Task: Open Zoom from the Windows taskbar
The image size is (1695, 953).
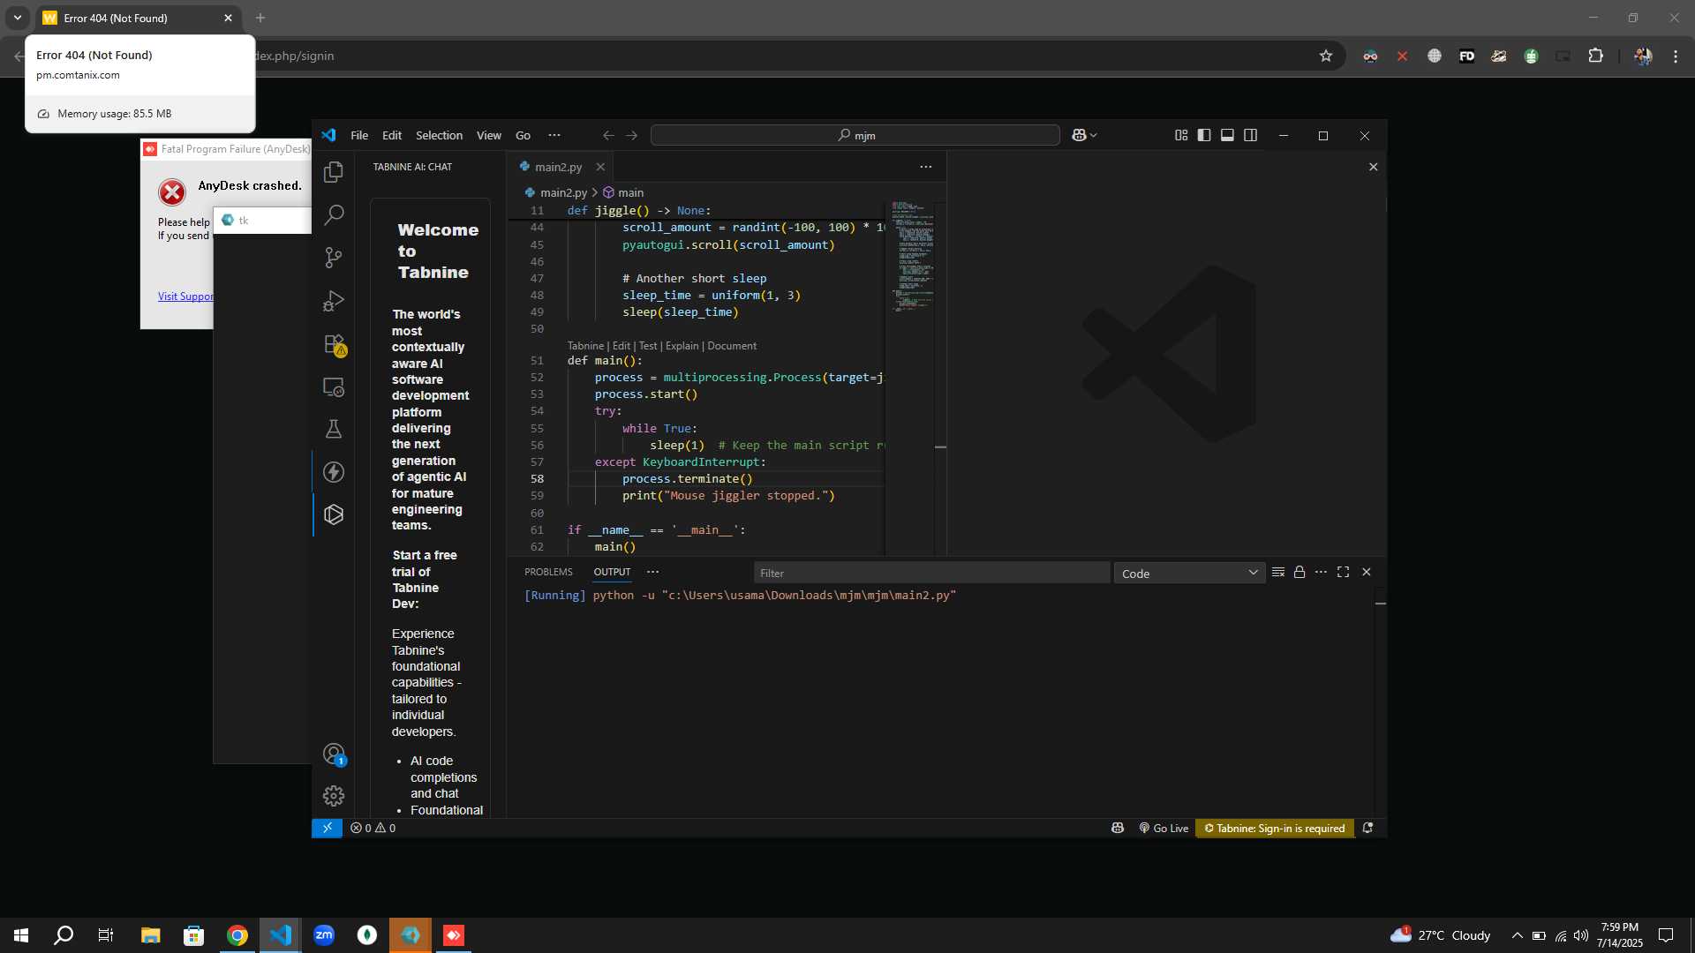Action: [x=324, y=935]
